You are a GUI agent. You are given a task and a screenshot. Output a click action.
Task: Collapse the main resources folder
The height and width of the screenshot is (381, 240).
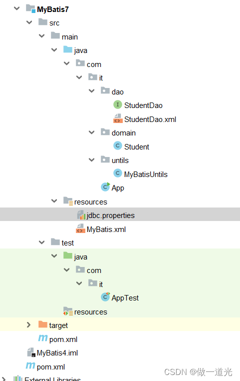tap(54, 201)
